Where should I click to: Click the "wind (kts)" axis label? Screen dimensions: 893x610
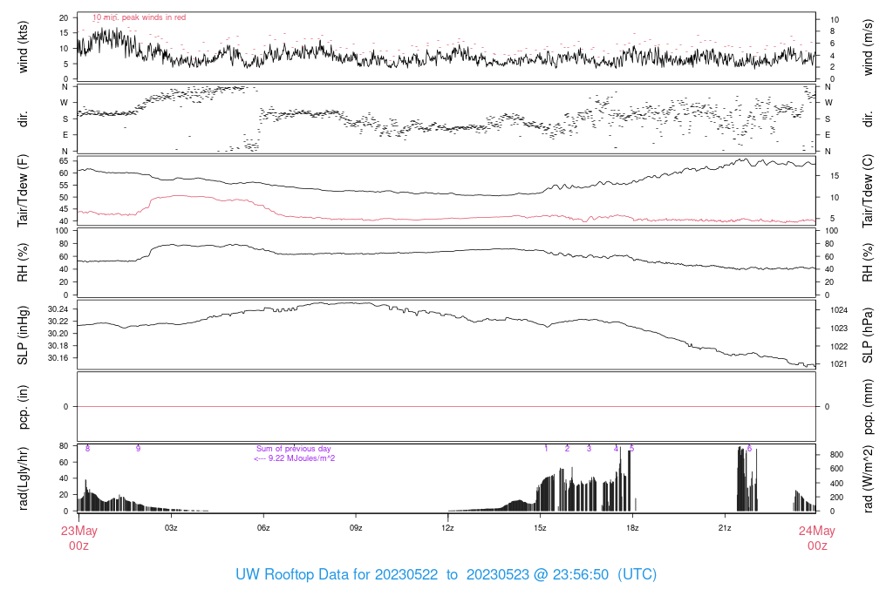(x=23, y=47)
